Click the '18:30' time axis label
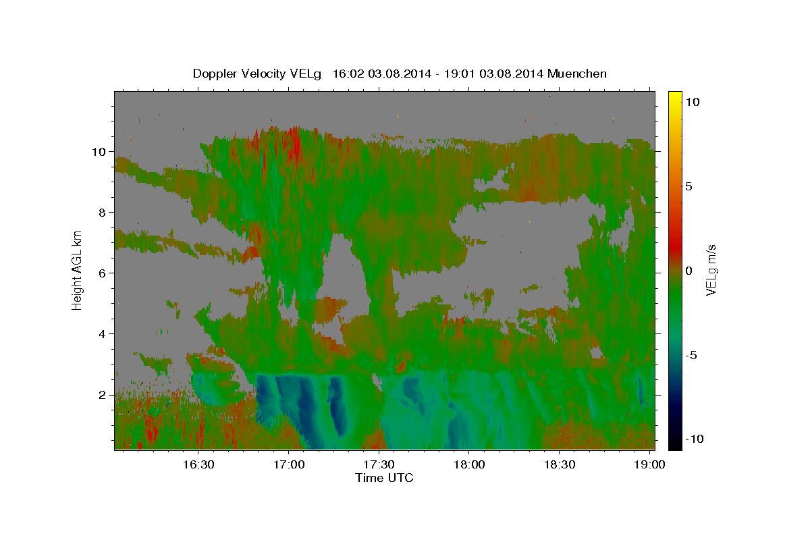This screenshot has height=540, width=810. (559, 464)
